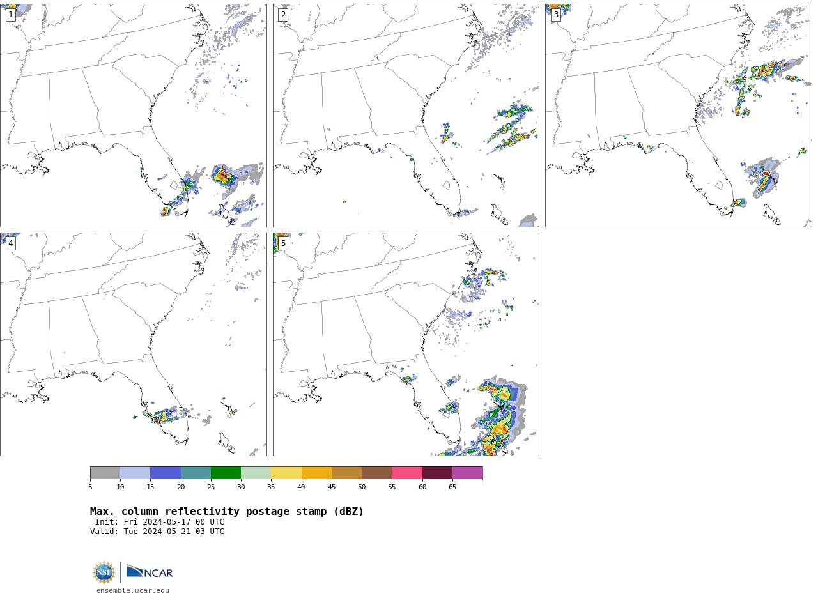Click the pink 55-60 dBZ swatch

pos(407,473)
